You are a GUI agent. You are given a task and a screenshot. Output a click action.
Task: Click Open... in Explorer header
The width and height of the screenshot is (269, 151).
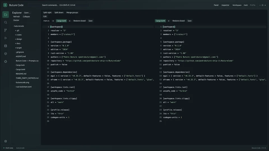[27, 13]
